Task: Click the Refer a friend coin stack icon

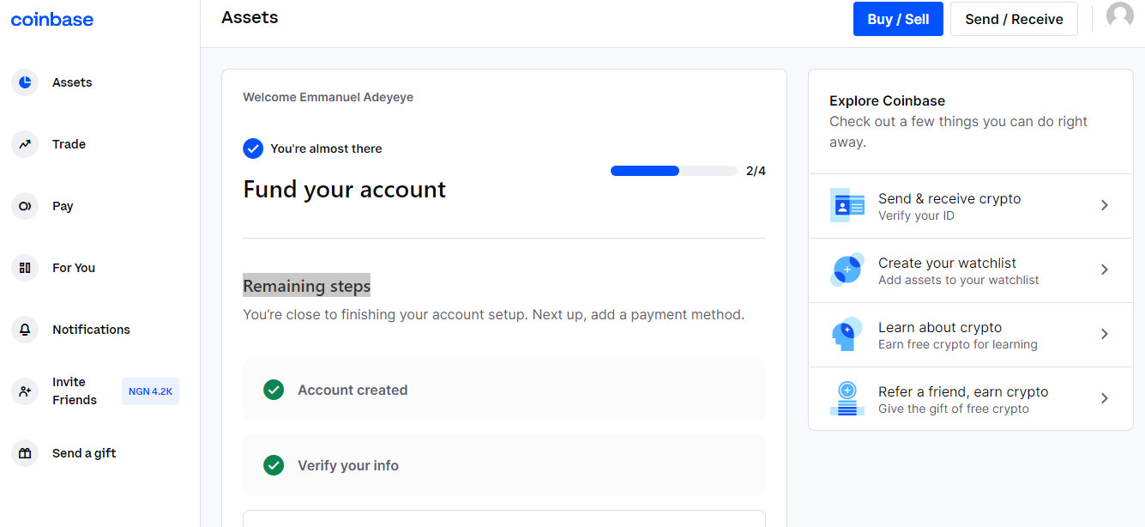Action: 847,399
